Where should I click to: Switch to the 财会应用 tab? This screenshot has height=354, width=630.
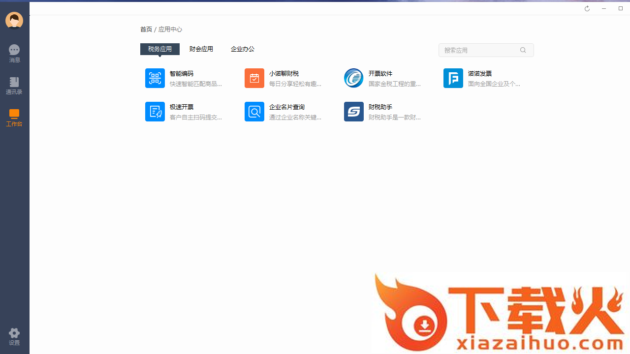pos(201,49)
